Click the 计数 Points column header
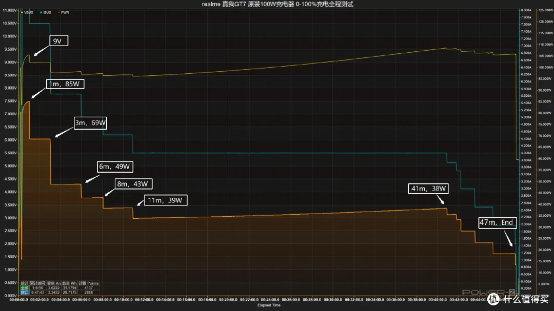 89,283
